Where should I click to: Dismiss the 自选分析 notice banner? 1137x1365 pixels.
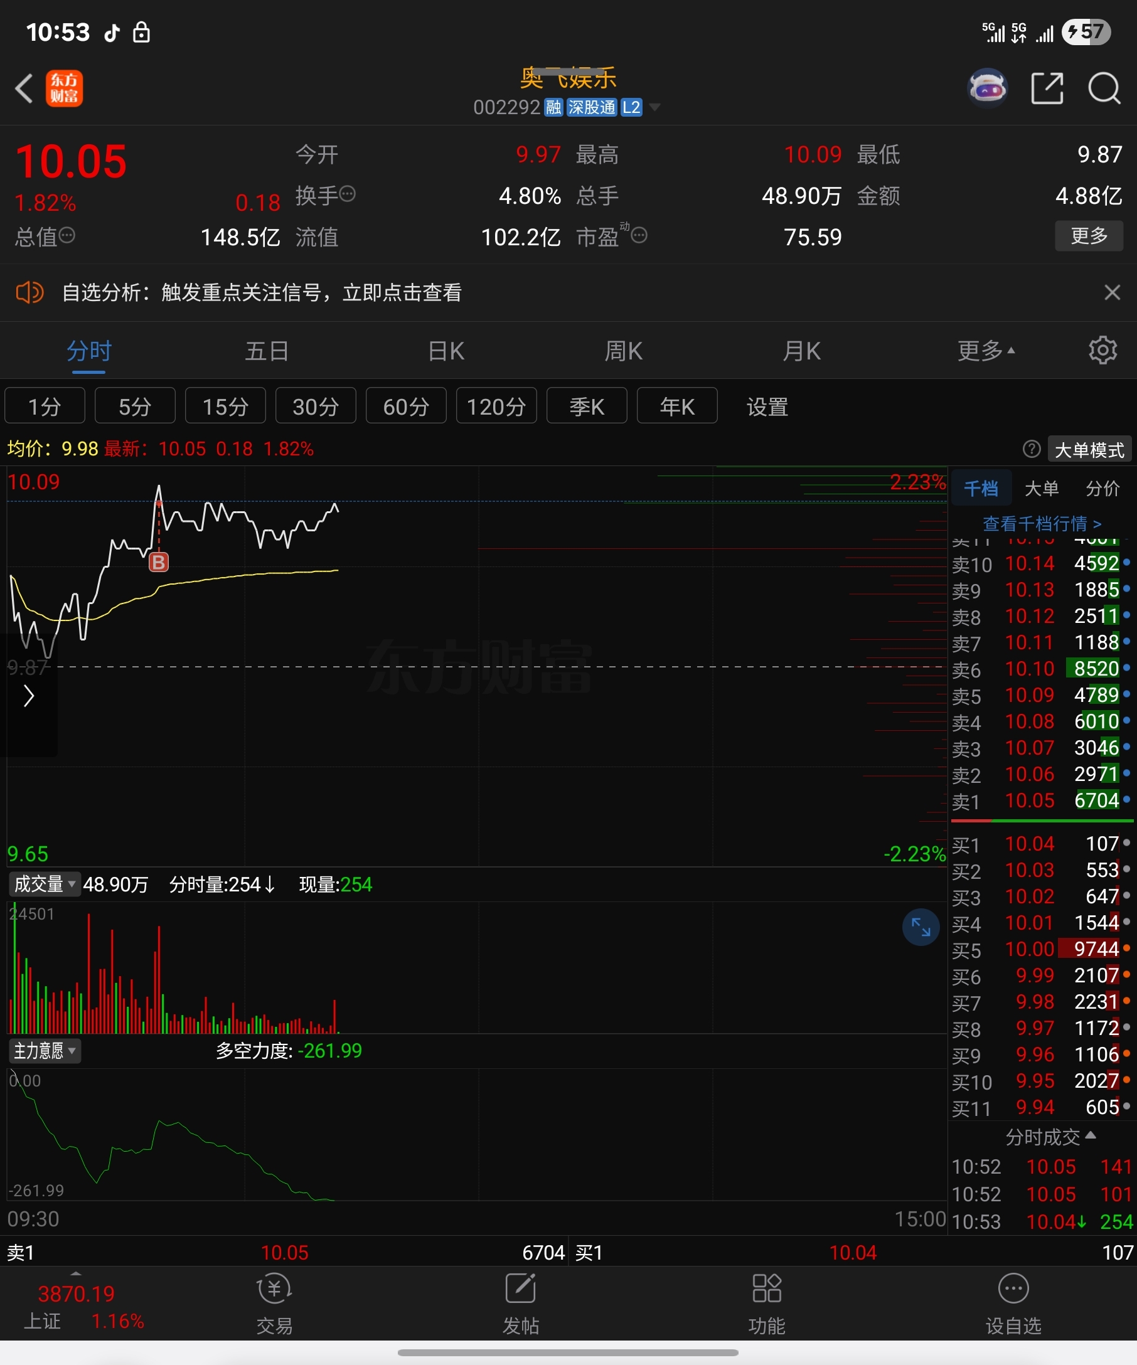pyautogui.click(x=1112, y=292)
